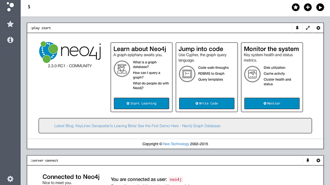Open the Information sidebar icon
The height and width of the screenshot is (185, 330).
coord(10,40)
